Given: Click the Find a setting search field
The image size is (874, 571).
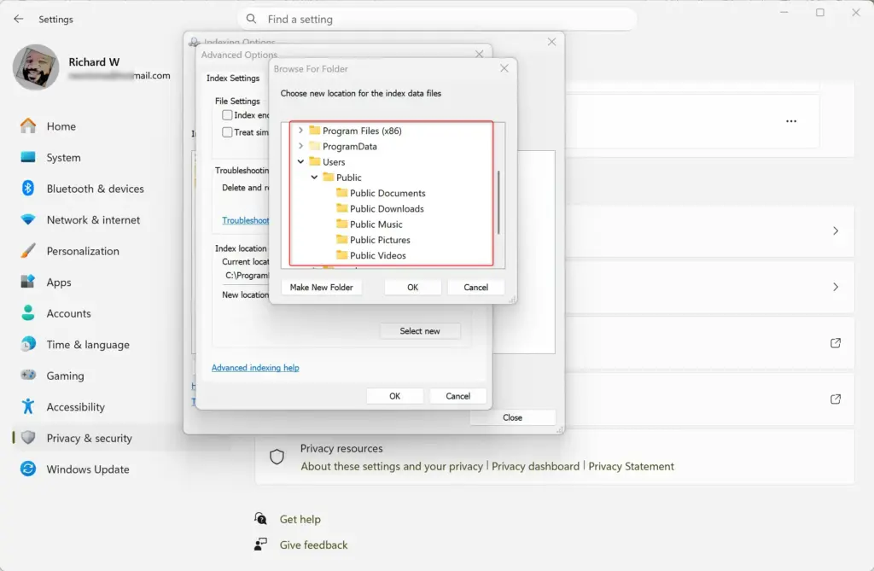Looking at the screenshot, I should [x=437, y=19].
